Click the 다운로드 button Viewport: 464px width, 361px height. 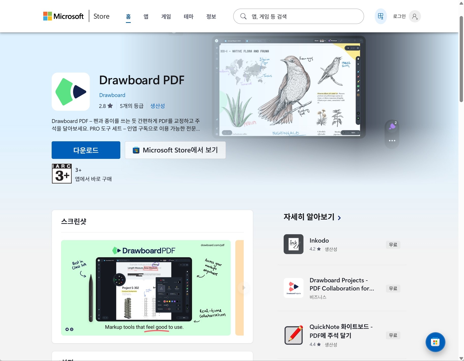coord(86,150)
